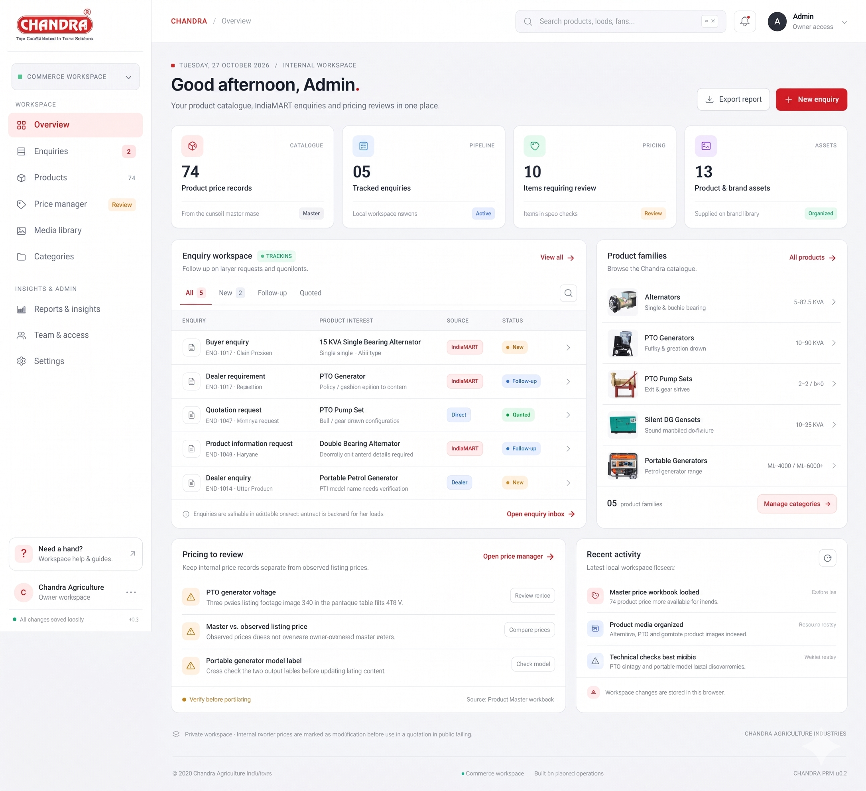Open Categories in sidebar

76,256
